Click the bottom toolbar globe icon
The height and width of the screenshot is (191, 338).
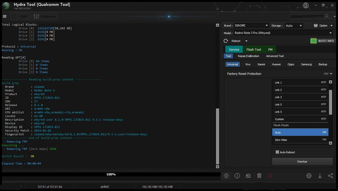pos(226,176)
